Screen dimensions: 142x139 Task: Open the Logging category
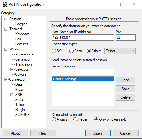point(21,24)
